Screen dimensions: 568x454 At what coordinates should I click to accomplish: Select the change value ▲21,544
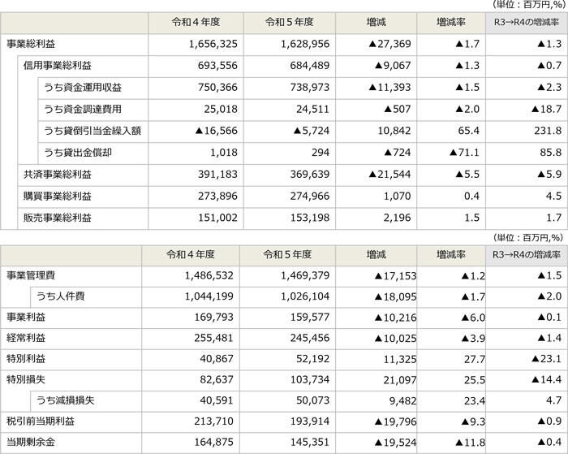click(x=389, y=175)
